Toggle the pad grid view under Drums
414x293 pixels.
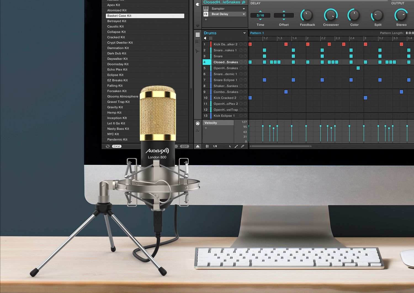click(211, 38)
